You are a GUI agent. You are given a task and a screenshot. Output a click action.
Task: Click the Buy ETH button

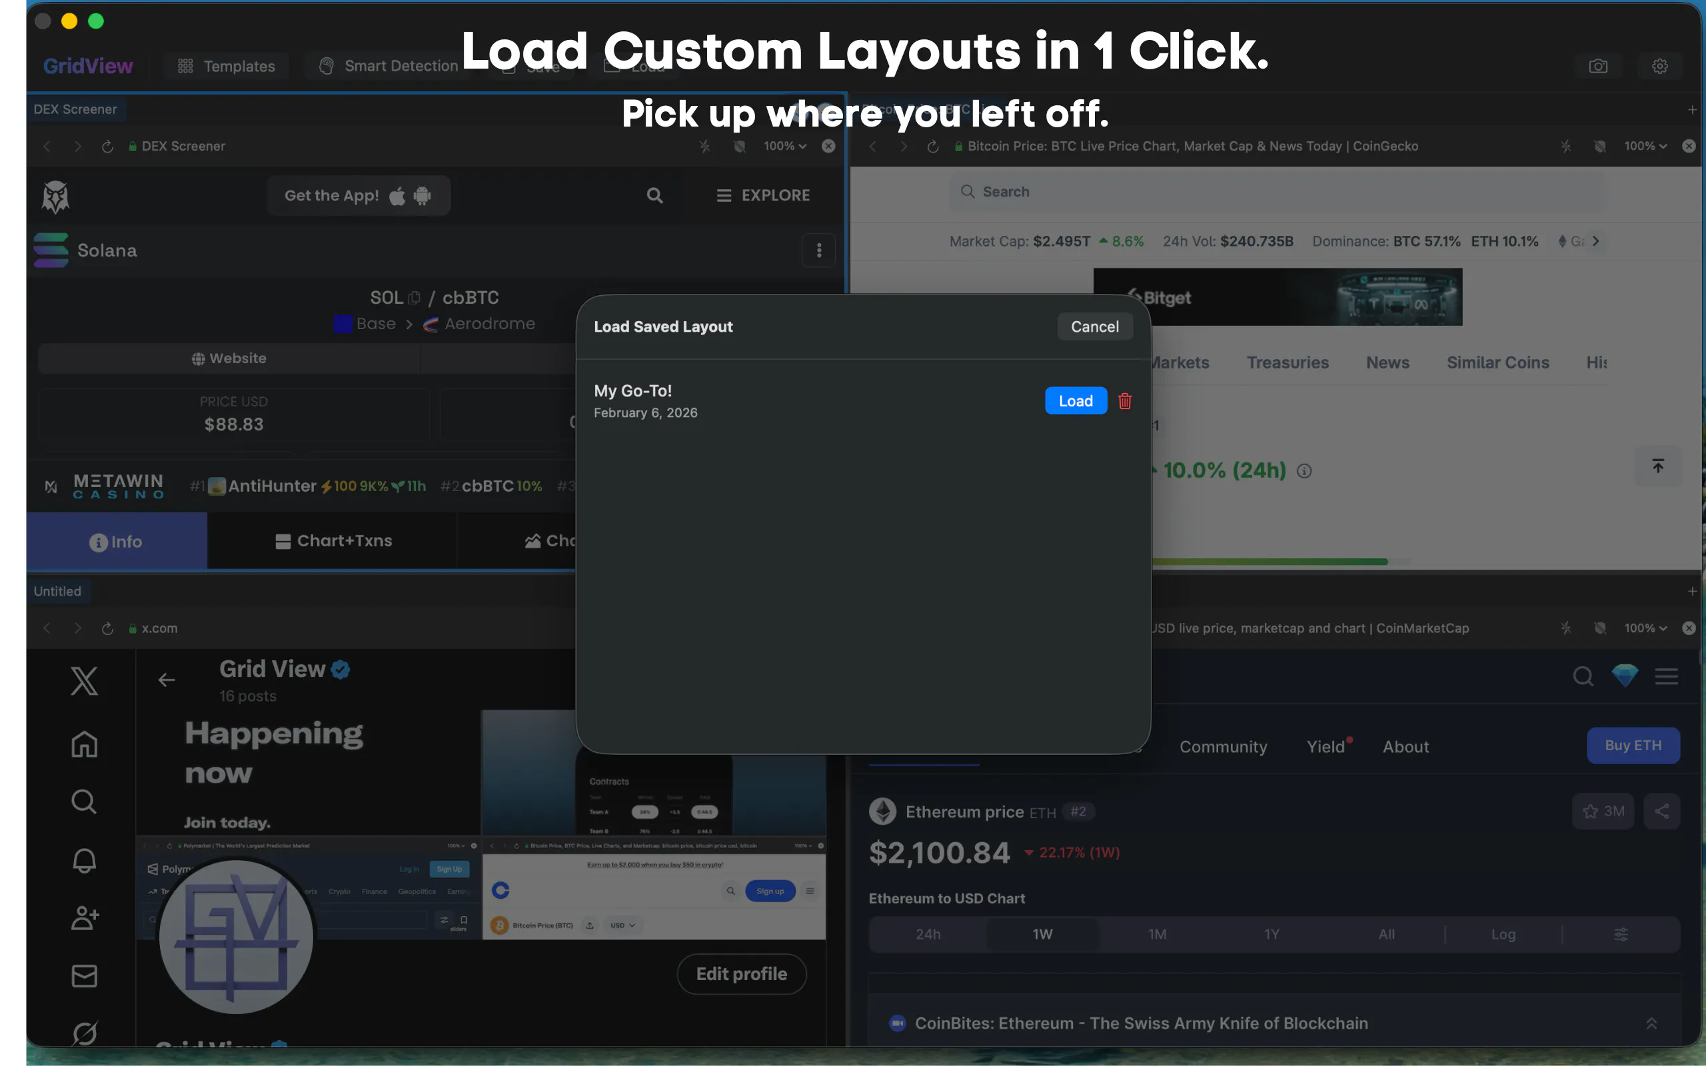(x=1633, y=746)
